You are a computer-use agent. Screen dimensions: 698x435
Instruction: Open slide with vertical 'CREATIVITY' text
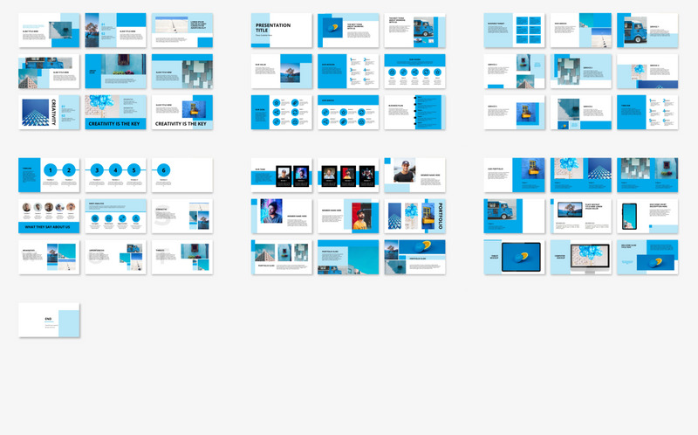tap(49, 113)
